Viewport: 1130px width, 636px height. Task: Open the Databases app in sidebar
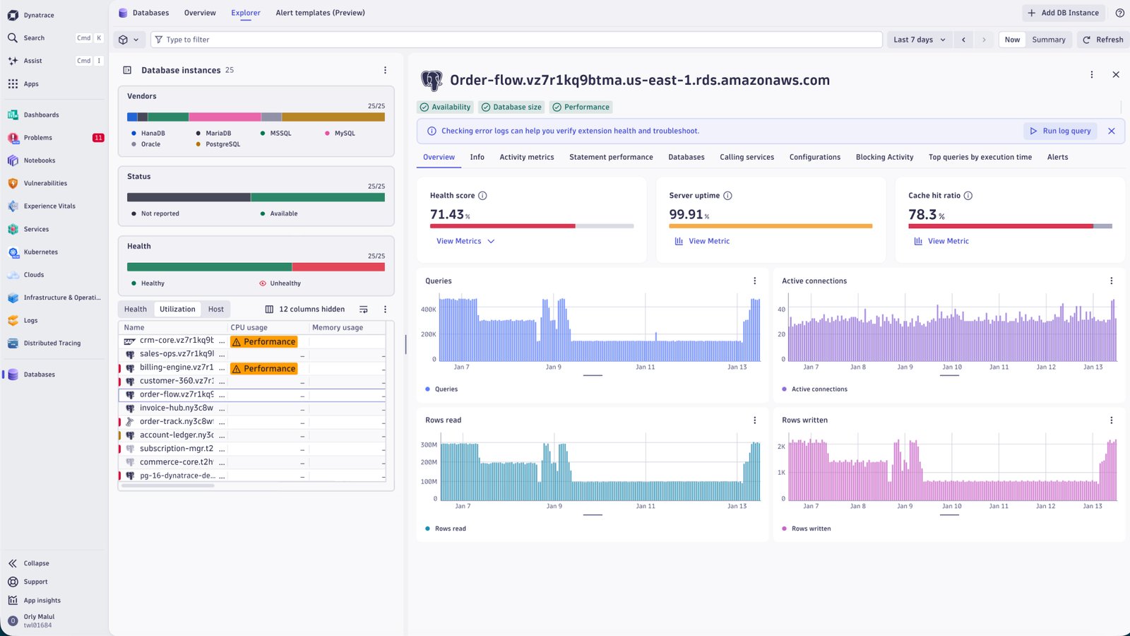pos(40,375)
